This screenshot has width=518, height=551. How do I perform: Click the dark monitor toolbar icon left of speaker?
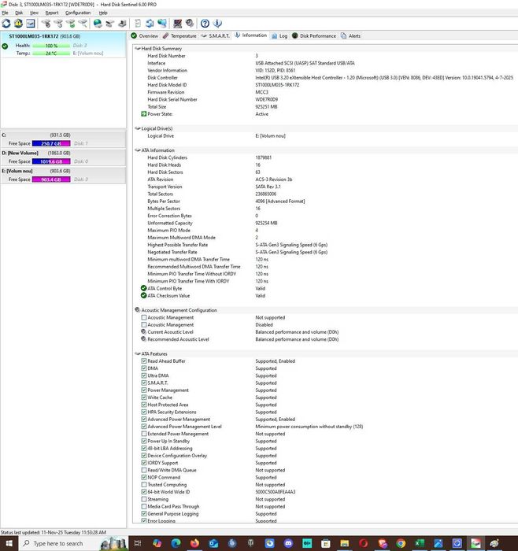click(177, 24)
